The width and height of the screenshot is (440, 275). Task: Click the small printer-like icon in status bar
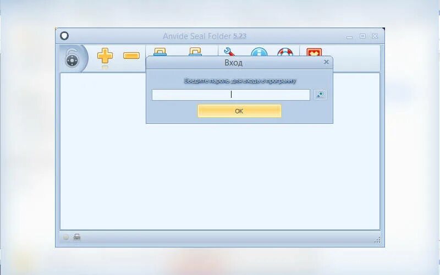pos(77,238)
